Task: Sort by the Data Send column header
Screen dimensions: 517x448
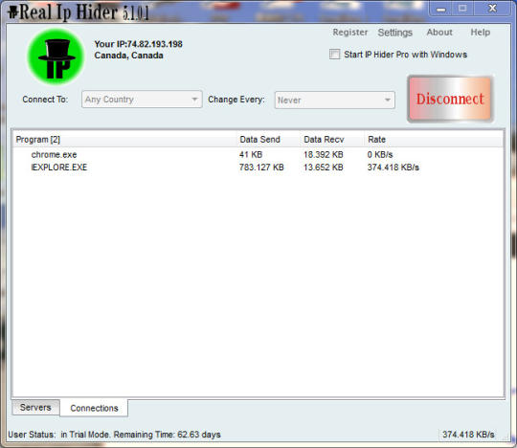Action: point(259,140)
